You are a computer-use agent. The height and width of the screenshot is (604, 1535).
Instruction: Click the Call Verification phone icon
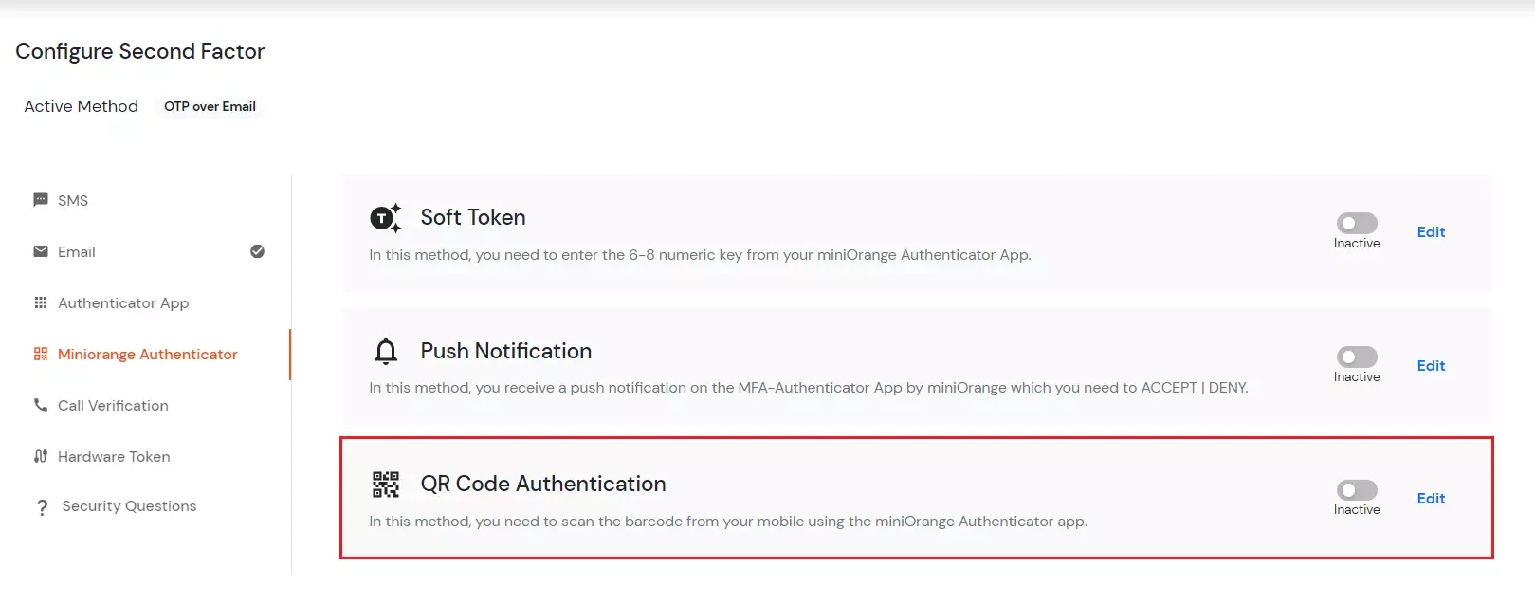40,405
